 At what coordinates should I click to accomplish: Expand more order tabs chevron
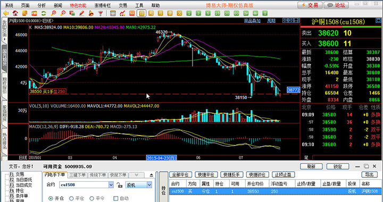click(x=137, y=175)
